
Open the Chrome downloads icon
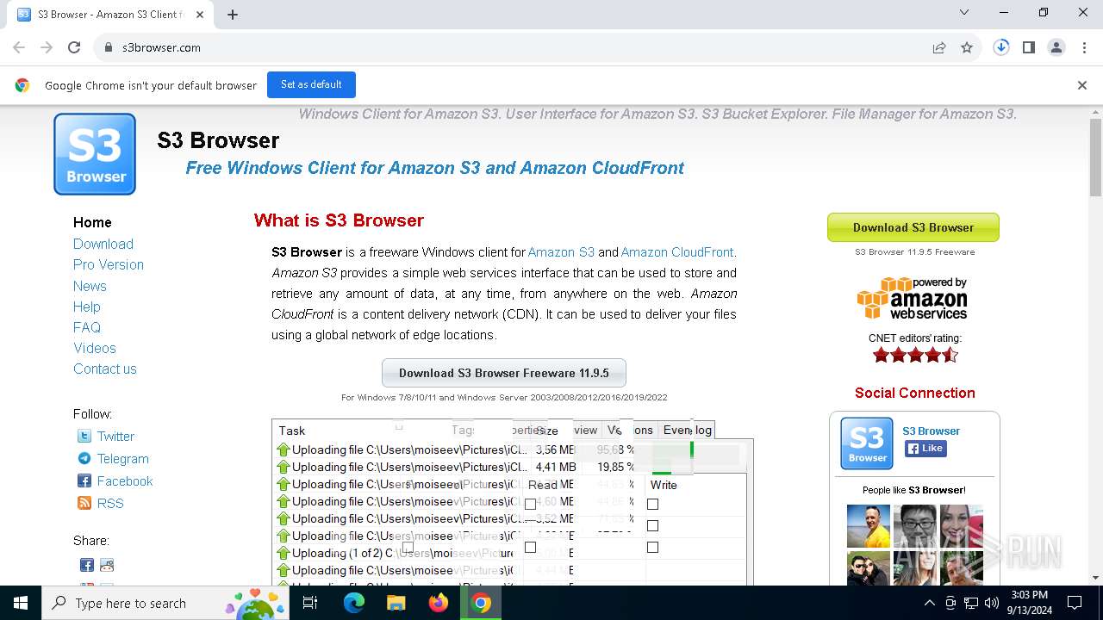coord(1001,47)
